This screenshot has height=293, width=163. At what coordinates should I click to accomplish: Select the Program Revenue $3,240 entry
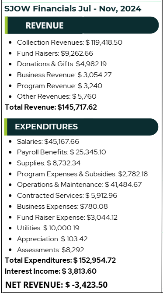59,86
